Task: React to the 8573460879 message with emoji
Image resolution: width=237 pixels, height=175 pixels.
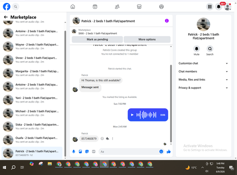Action: click(102, 138)
